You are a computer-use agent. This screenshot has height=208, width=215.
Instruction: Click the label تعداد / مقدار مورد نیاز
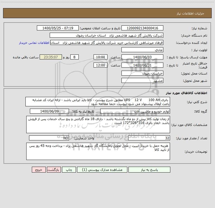tap(192, 138)
